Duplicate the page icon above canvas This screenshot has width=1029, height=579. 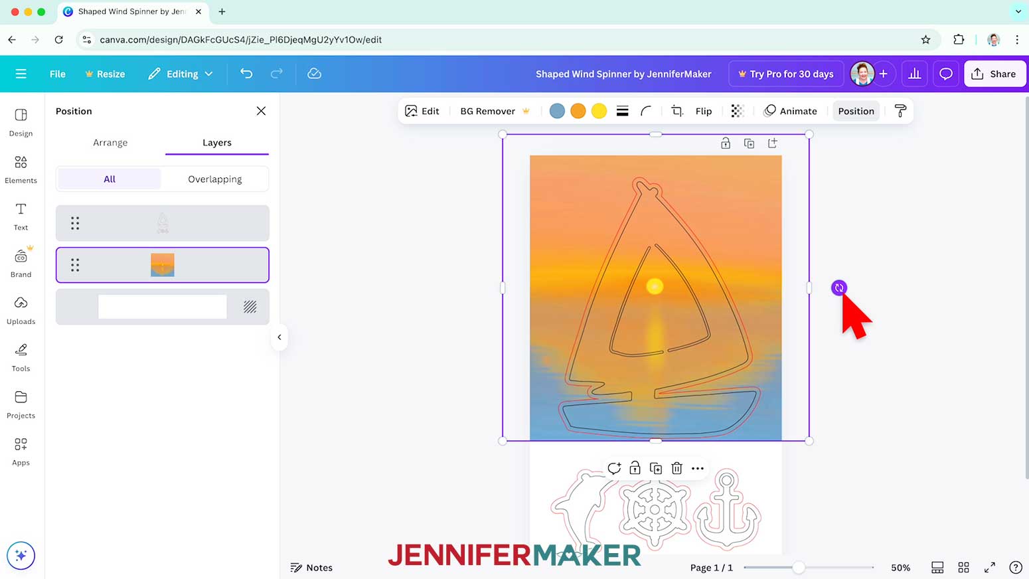tap(749, 143)
